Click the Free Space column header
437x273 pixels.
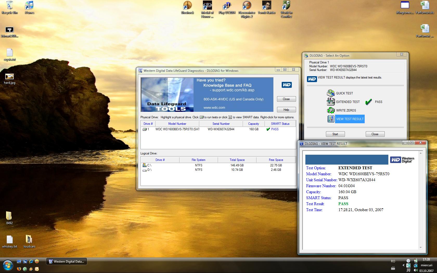pos(276,160)
